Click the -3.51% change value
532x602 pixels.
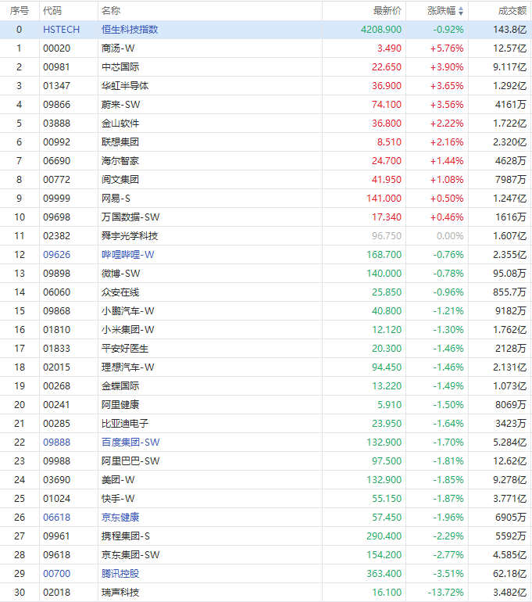coord(448,574)
